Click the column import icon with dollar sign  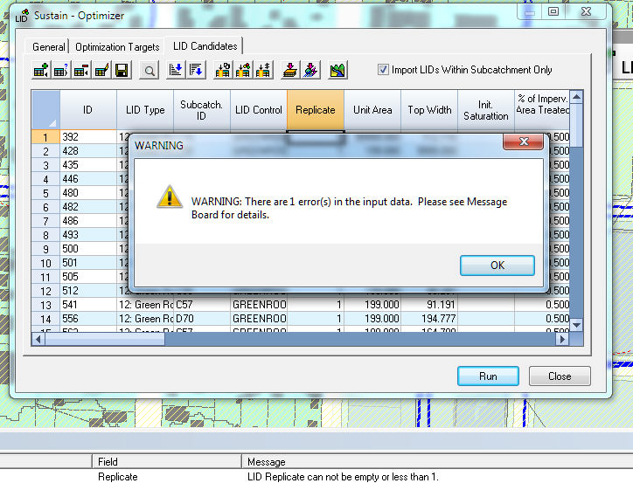coord(263,71)
